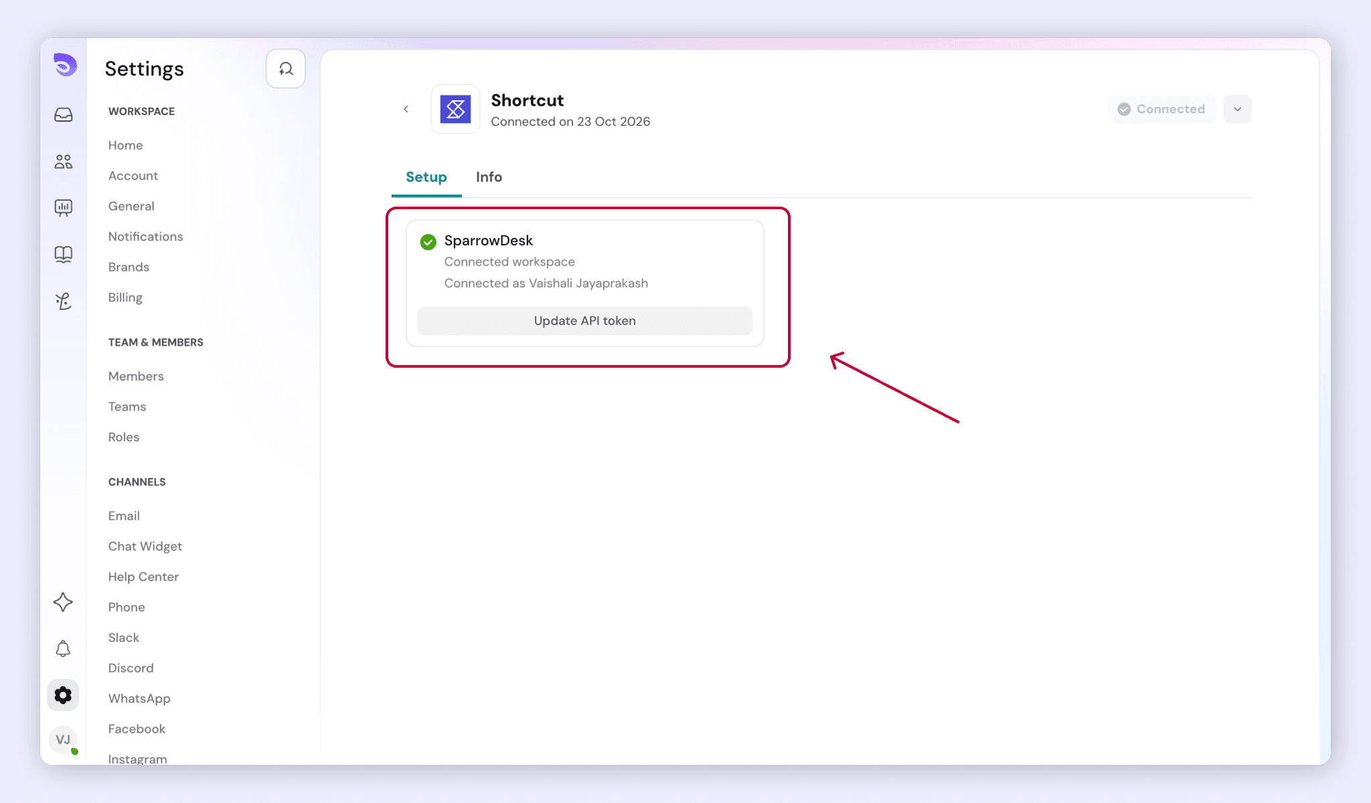
Task: Open the SparrowDesk logo home
Action: [x=65, y=65]
